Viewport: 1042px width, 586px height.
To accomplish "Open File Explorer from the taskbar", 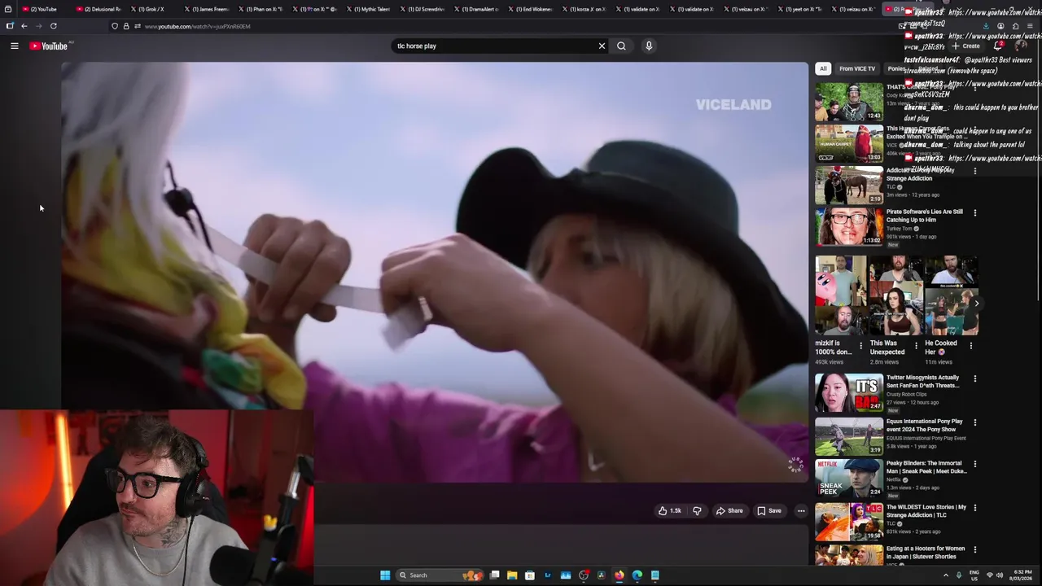I will coord(512,575).
